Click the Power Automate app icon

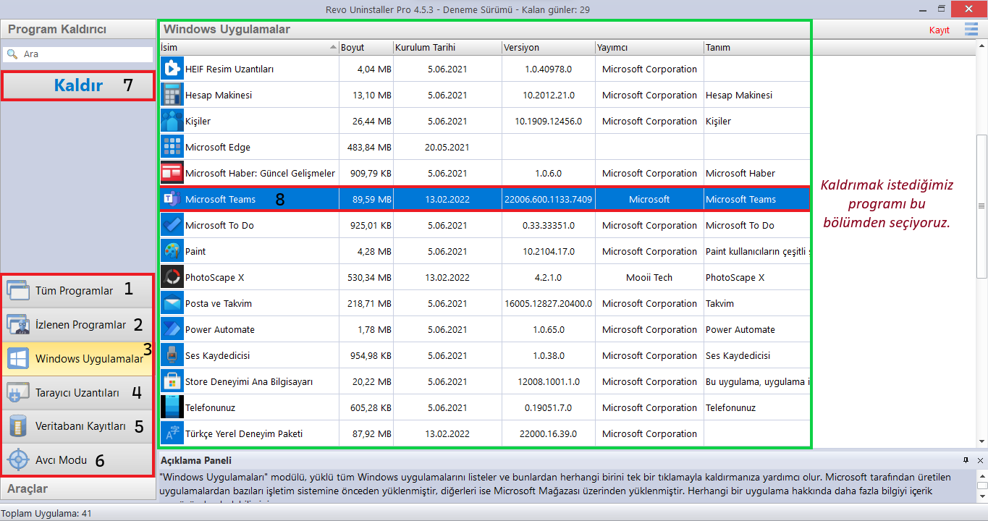172,329
